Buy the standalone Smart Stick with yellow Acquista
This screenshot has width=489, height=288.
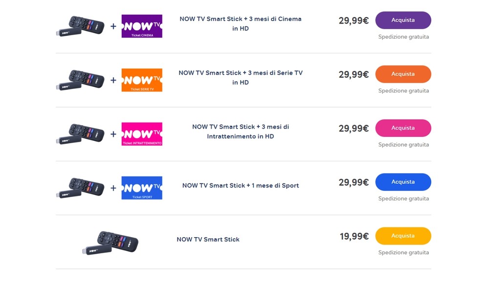[x=403, y=236]
